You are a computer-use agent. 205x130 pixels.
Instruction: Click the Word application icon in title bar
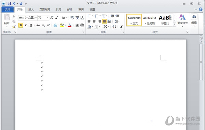coord(3,4)
